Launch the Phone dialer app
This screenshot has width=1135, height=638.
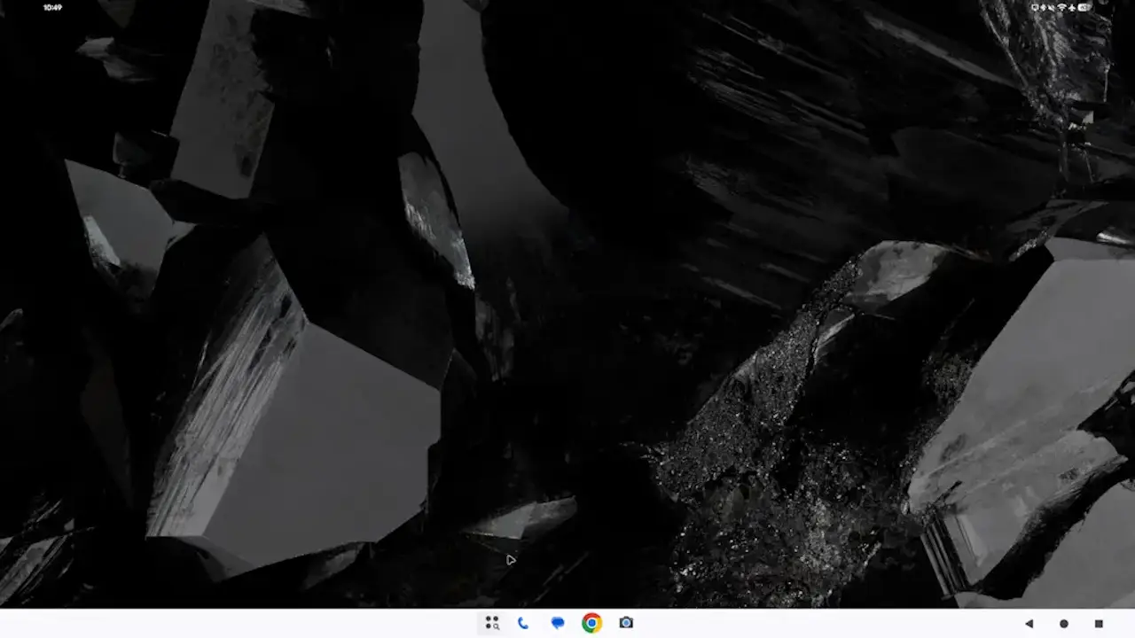pyautogui.click(x=523, y=623)
